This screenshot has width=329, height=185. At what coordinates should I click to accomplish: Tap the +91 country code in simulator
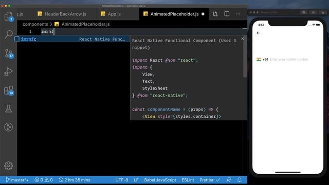(x=265, y=60)
